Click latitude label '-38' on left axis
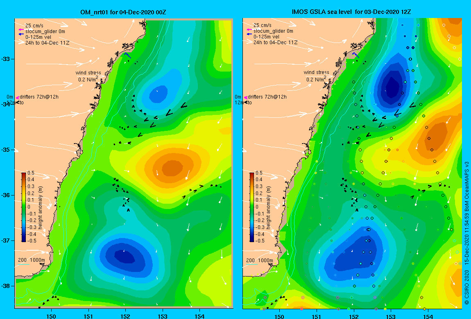 coord(6,286)
